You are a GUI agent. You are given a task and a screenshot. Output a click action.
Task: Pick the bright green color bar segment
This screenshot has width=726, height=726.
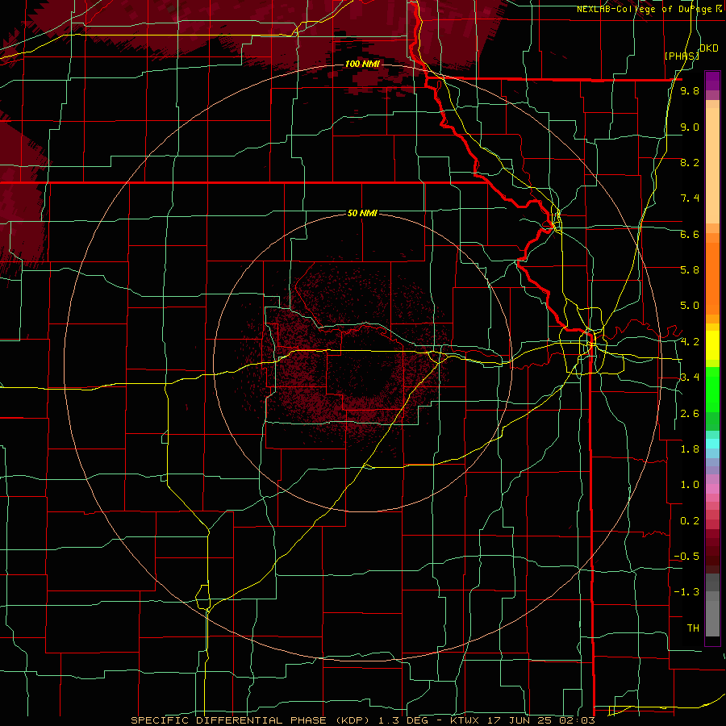click(712, 390)
